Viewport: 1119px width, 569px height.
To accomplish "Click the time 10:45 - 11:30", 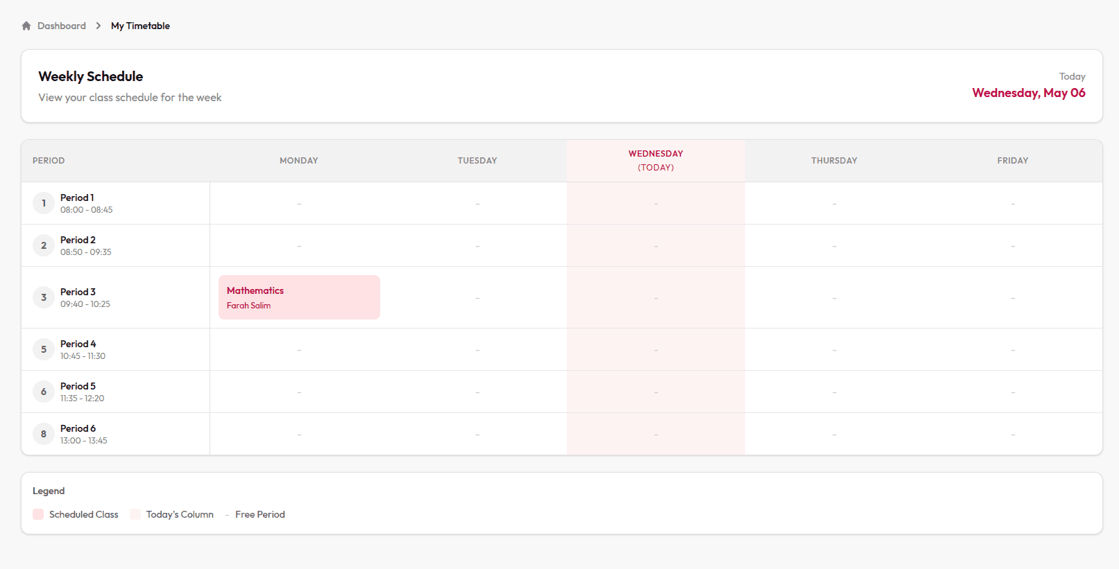I will click(83, 356).
